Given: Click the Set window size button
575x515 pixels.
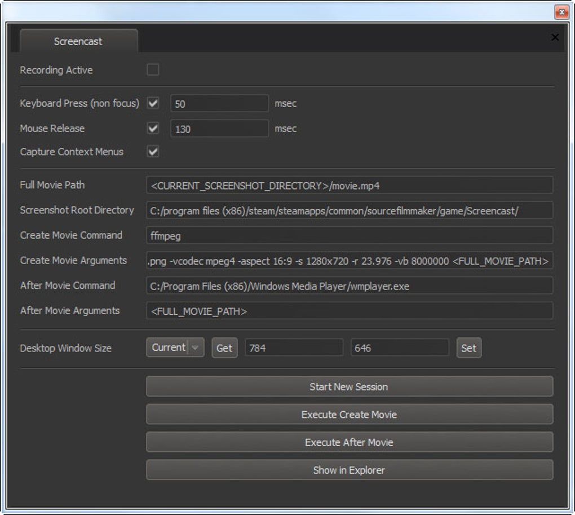Looking at the screenshot, I should point(468,347).
